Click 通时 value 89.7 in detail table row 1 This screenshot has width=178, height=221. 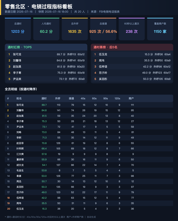click(44, 105)
